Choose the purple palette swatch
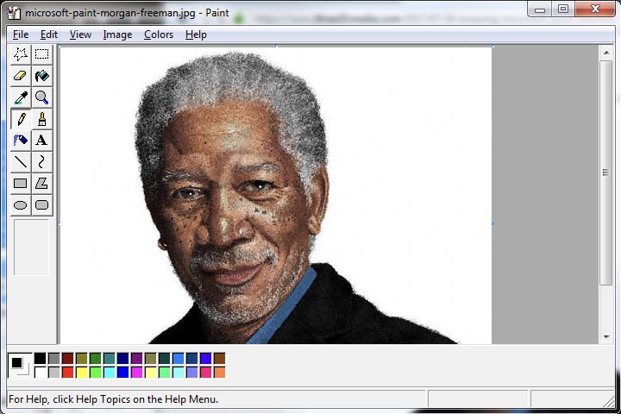The width and height of the screenshot is (621, 414). [136, 359]
